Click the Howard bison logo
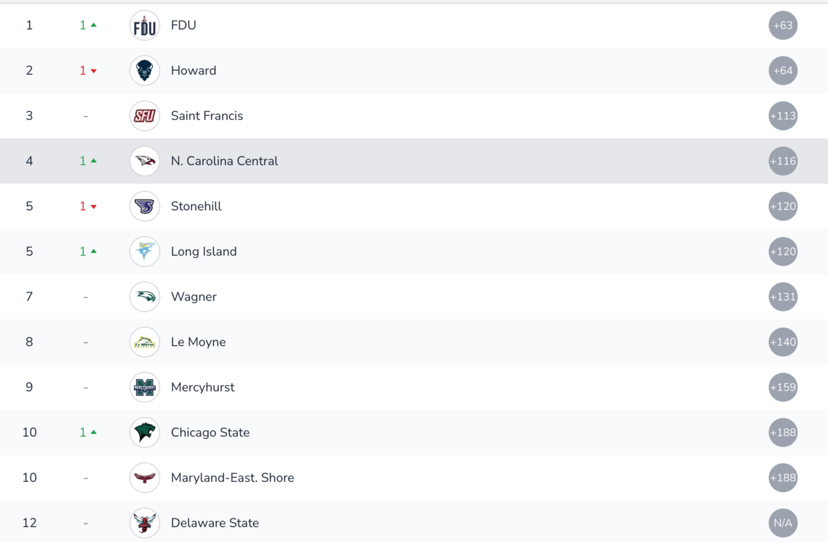The height and width of the screenshot is (542, 828). (x=144, y=70)
